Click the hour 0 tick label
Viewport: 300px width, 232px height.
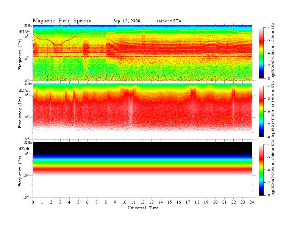click(x=33, y=202)
